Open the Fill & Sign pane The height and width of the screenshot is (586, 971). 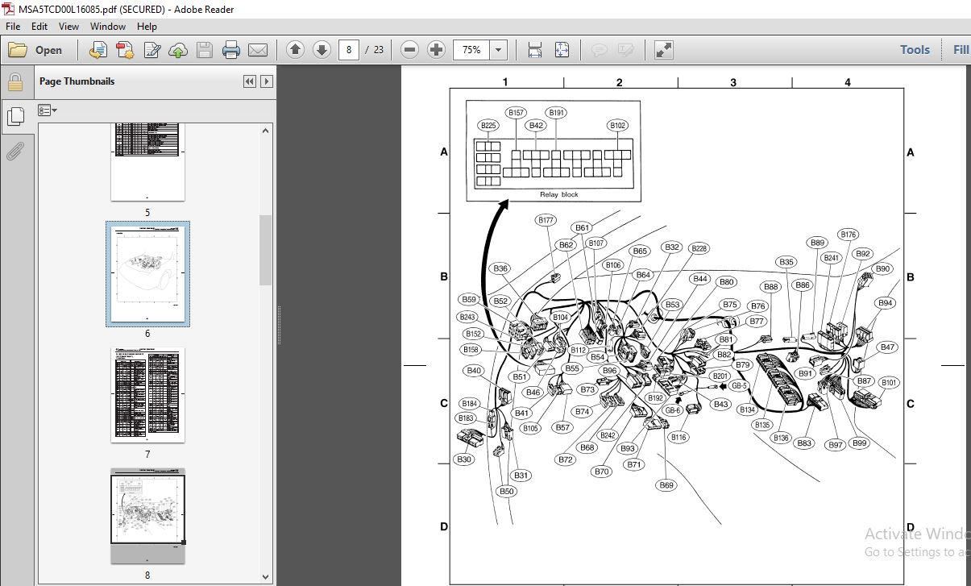(x=961, y=50)
